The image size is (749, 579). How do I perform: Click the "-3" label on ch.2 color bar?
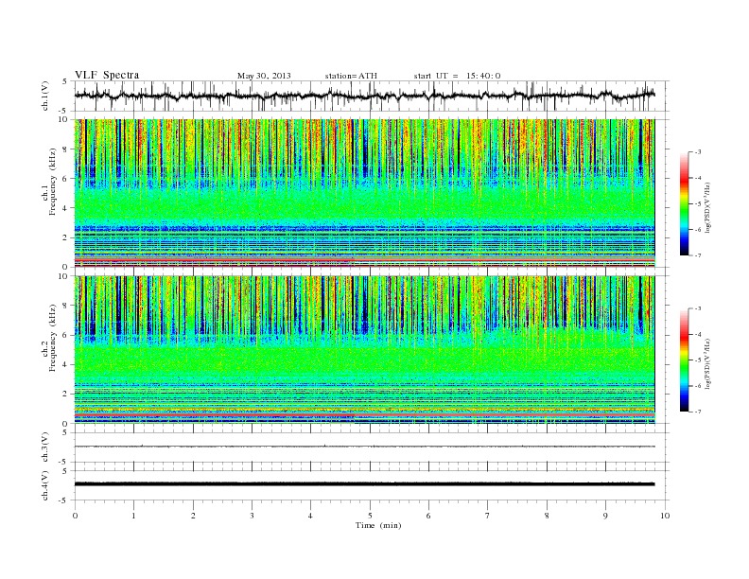pyautogui.click(x=698, y=308)
